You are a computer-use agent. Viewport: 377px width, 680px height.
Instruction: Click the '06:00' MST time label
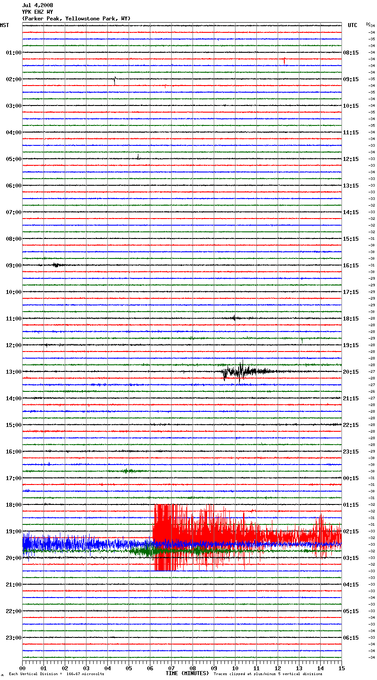point(14,186)
